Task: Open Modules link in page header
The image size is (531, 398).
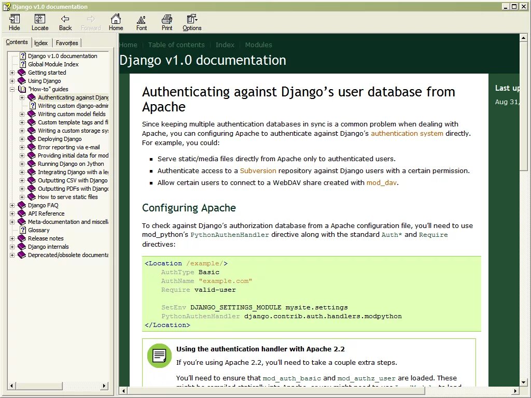Action: click(258, 45)
